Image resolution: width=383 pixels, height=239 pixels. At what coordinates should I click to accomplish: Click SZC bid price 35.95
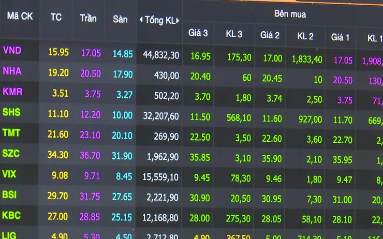343,160
